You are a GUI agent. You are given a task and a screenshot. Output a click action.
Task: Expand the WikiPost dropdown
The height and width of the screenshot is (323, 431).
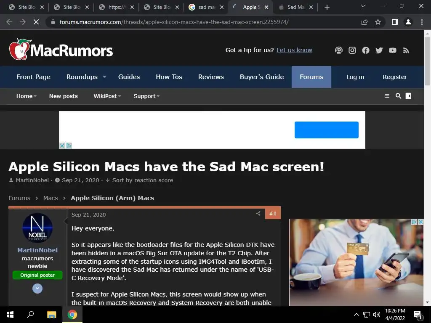pos(119,96)
